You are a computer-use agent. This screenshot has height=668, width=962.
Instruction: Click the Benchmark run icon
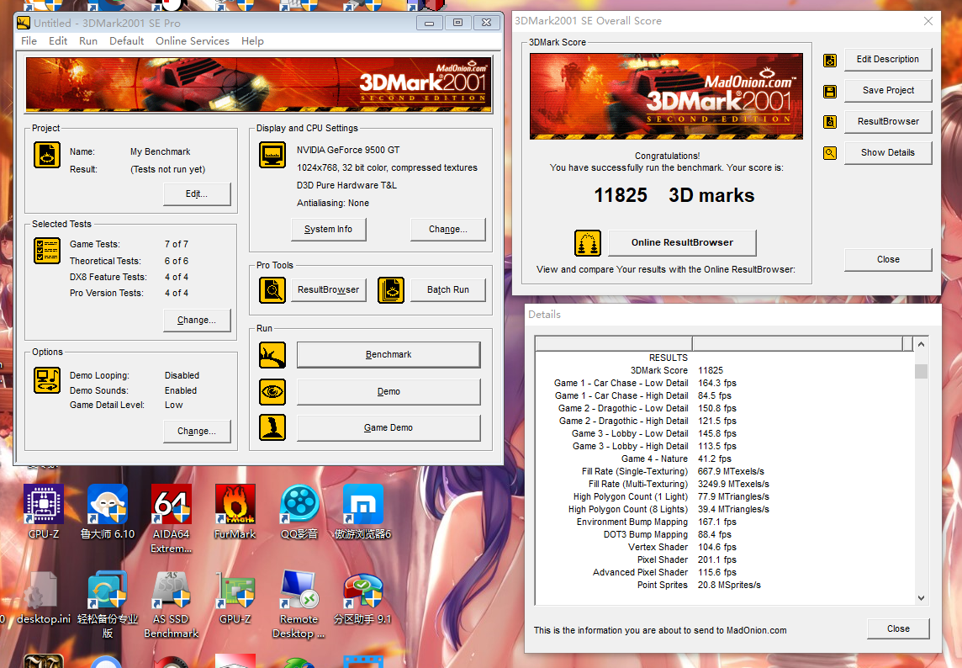272,355
